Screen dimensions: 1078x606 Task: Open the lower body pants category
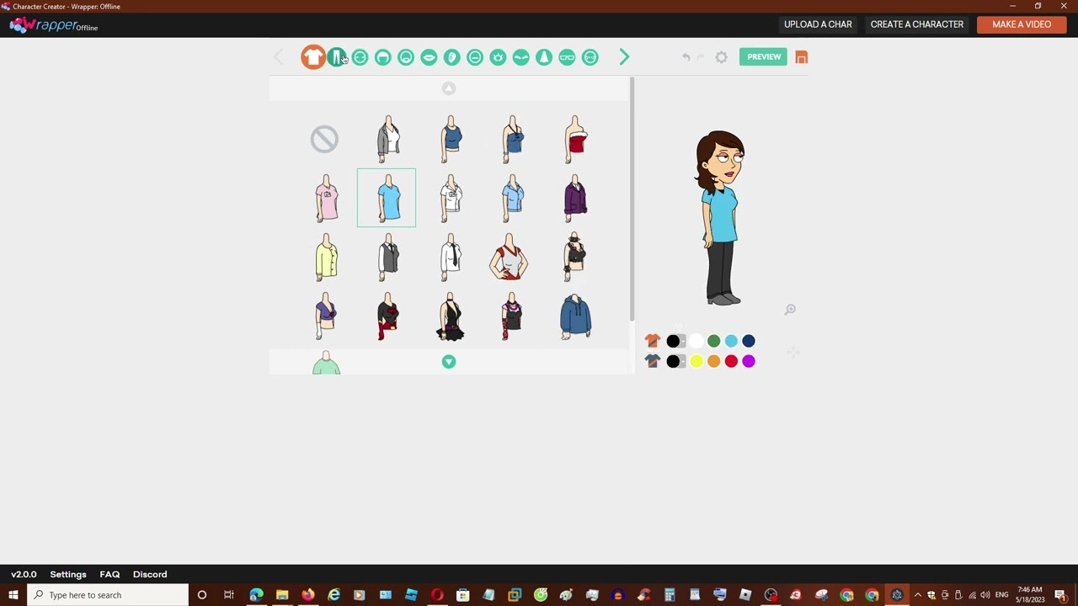click(x=336, y=57)
